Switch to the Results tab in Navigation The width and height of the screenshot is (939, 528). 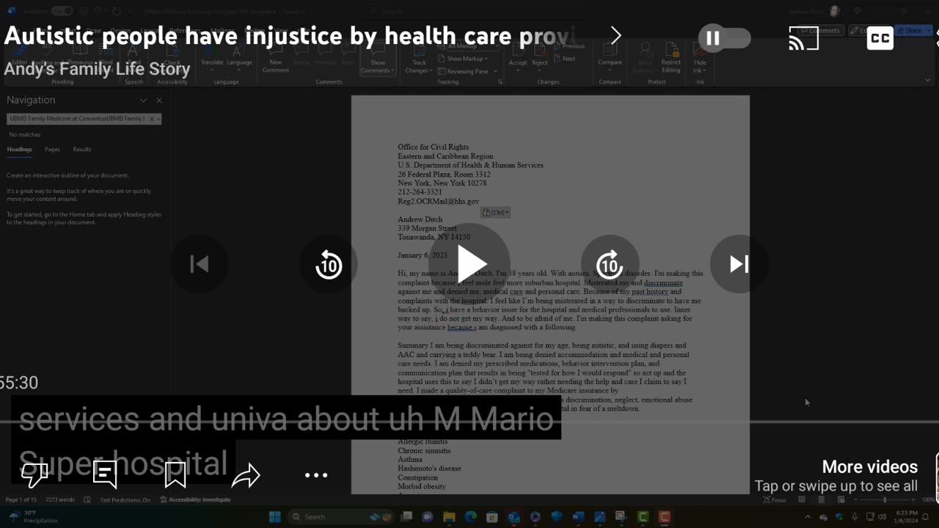pos(82,150)
